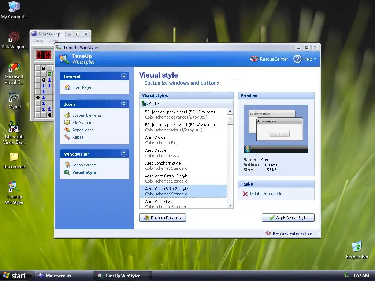The height and width of the screenshot is (281, 375).
Task: Collapse the Windows XP sidebar section
Action: (124, 153)
